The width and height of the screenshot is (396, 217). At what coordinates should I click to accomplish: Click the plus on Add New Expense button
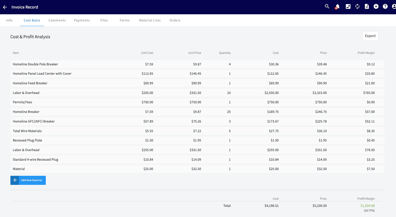click(15, 180)
